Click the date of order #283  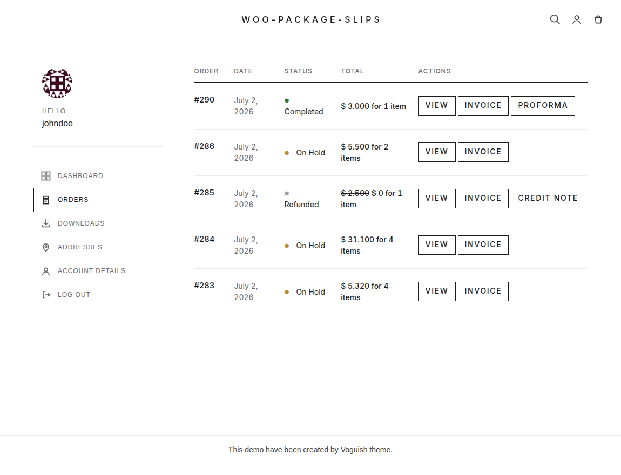[246, 291]
